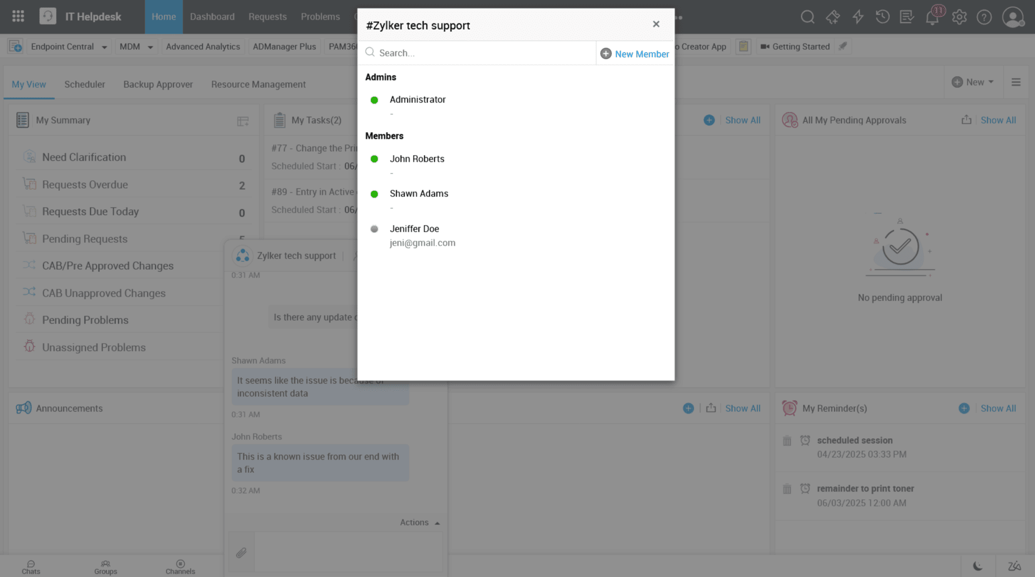Click the lightning quick actions icon
Screen dimensions: 1035x577
click(857, 17)
